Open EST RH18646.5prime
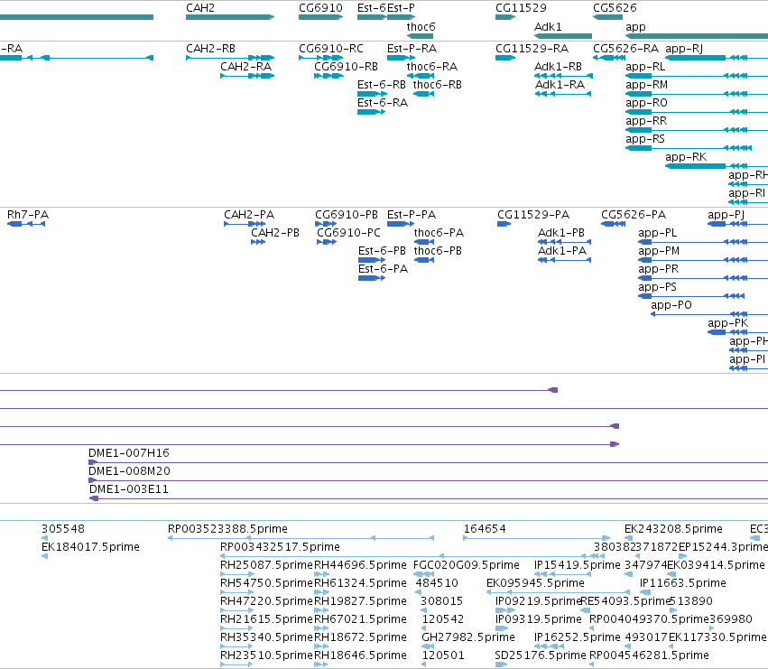This screenshot has width=768, height=669. click(321, 664)
